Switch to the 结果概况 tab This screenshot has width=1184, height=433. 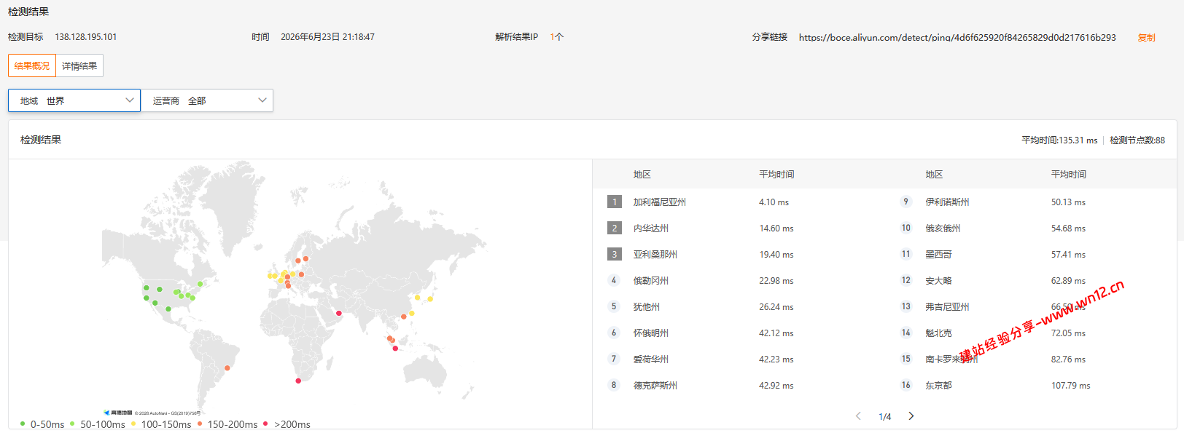(x=32, y=65)
